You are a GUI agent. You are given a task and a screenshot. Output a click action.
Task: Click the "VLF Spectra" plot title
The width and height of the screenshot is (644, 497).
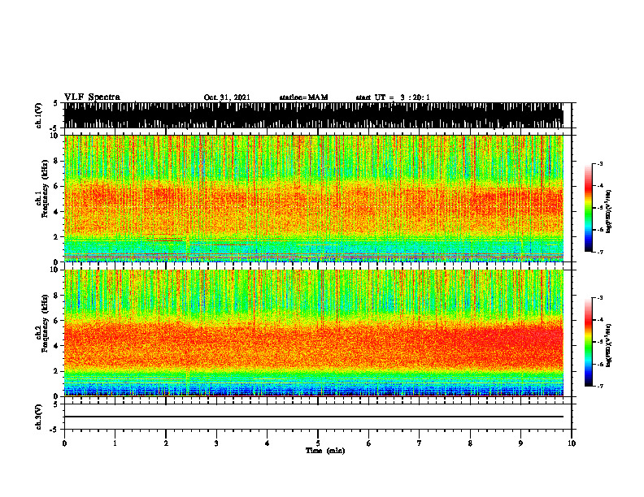(92, 97)
